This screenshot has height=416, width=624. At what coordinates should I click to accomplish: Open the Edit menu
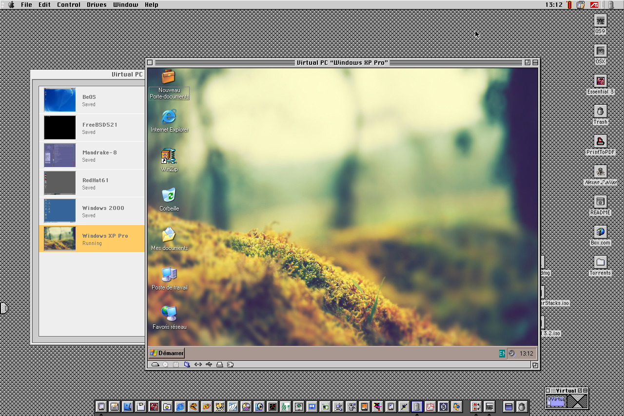(44, 4)
